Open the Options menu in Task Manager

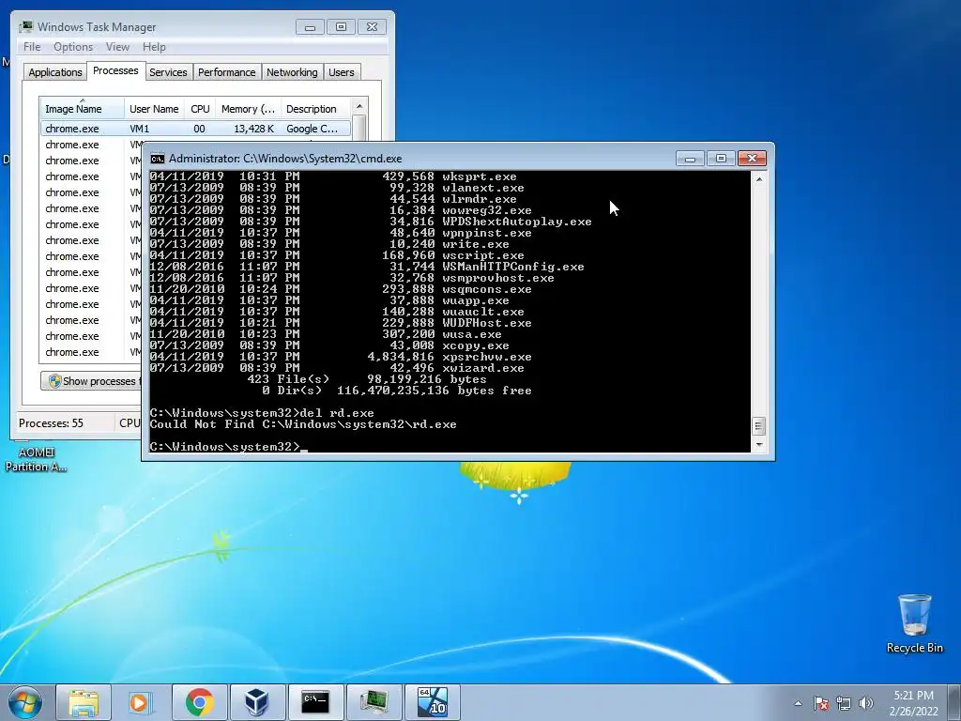coord(73,47)
